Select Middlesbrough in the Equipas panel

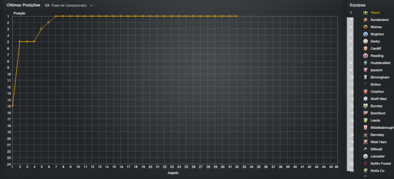pyautogui.click(x=382, y=128)
